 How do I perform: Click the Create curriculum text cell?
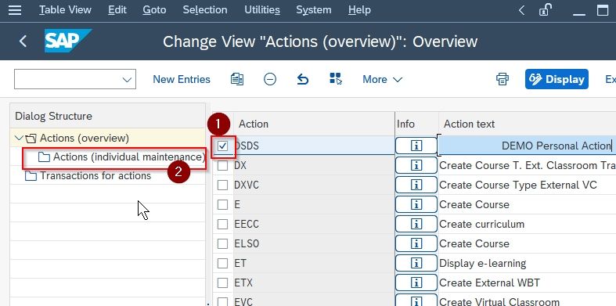pos(481,224)
